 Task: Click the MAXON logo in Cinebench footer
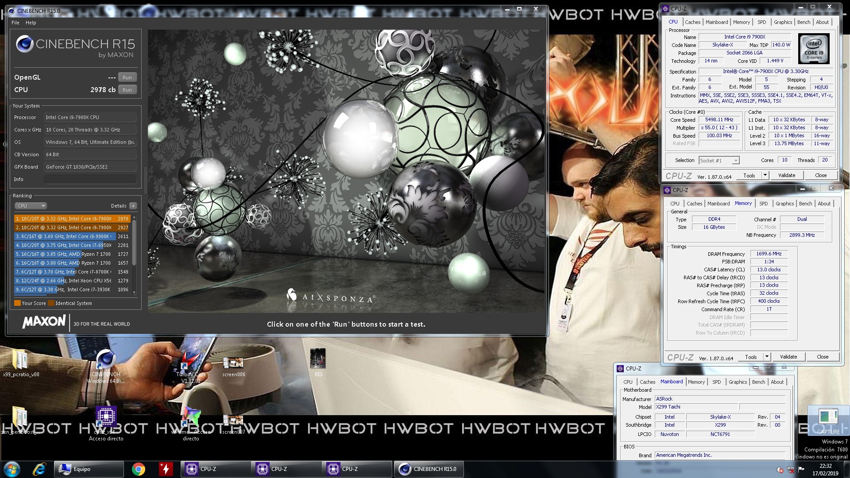(x=44, y=322)
